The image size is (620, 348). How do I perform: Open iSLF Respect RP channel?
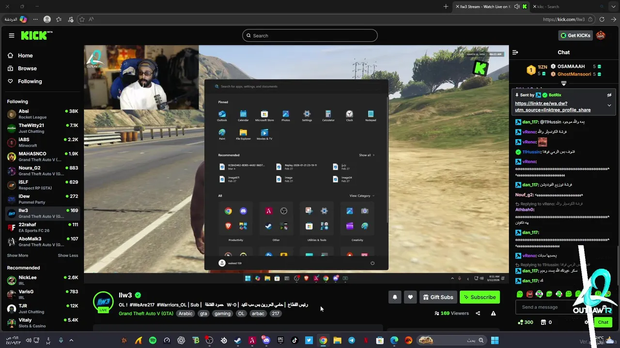tap(42, 185)
